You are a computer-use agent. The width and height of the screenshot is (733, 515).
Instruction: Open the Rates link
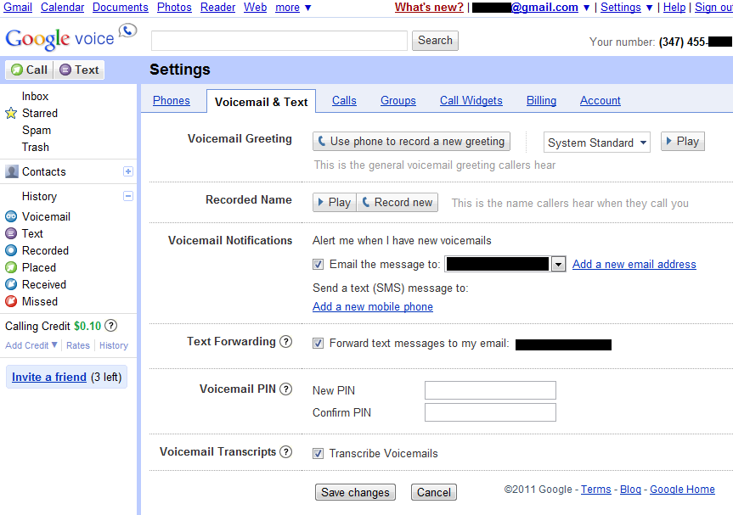pos(77,345)
